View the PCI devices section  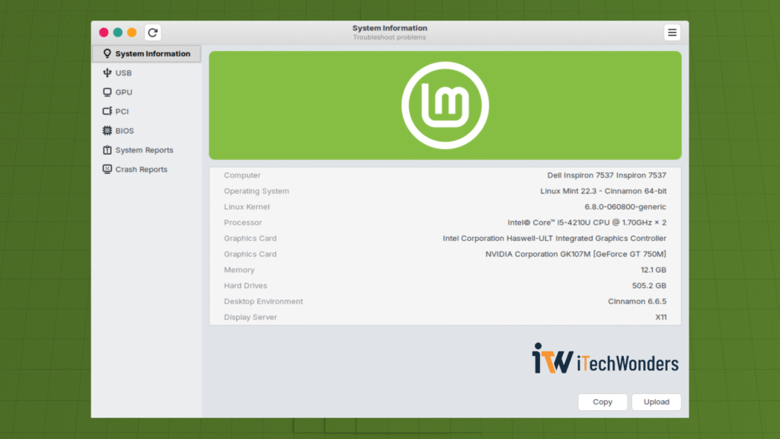pyautogui.click(x=122, y=111)
